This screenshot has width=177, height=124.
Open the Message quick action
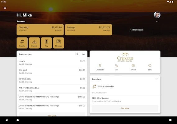(x=58, y=43)
